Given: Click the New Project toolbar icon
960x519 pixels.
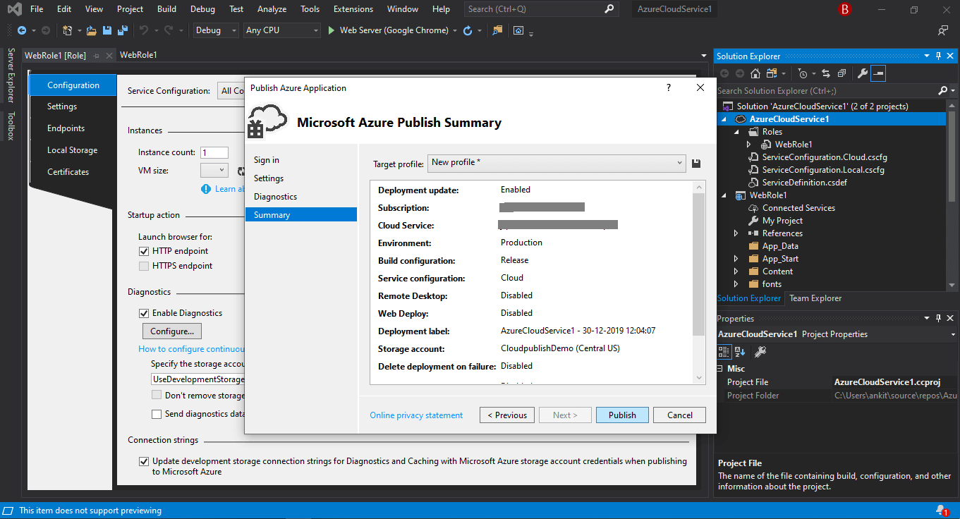Looking at the screenshot, I should click(67, 30).
